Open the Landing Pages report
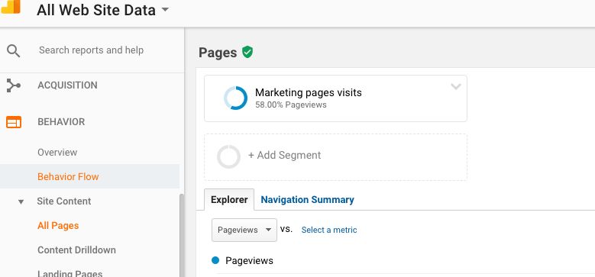 [70, 274]
